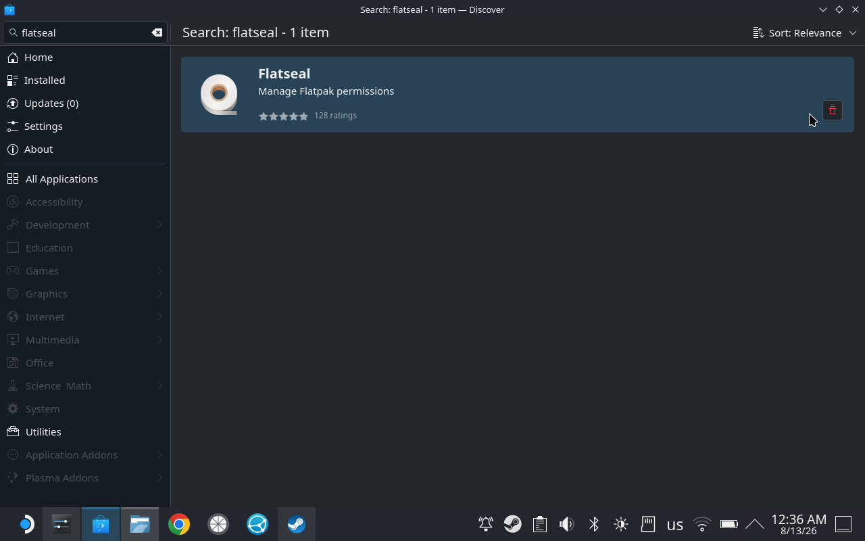Check the battery status tray icon
This screenshot has height=541, width=865.
(x=728, y=524)
